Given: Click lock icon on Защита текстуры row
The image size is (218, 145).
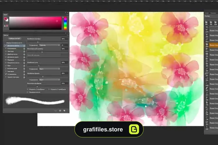Looking at the screenshot, I should pyautogui.click(x=24, y=77).
